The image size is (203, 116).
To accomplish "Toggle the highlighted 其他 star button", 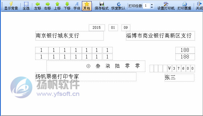I will coord(87,6).
